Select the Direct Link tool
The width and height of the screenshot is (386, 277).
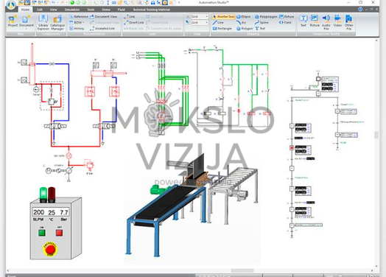tap(134, 22)
